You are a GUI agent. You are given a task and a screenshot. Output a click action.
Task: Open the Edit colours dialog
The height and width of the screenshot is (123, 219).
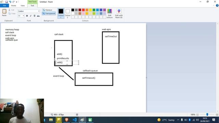(x=109, y=13)
